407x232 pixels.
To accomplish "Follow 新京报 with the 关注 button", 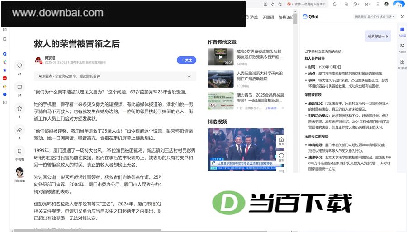I will click(x=186, y=60).
